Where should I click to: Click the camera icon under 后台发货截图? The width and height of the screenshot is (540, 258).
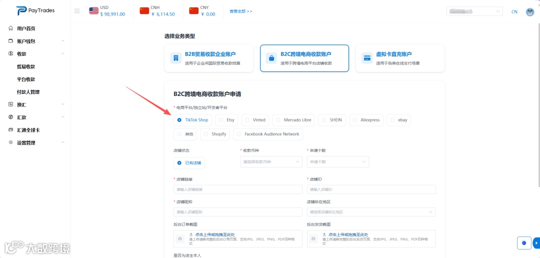(313, 238)
